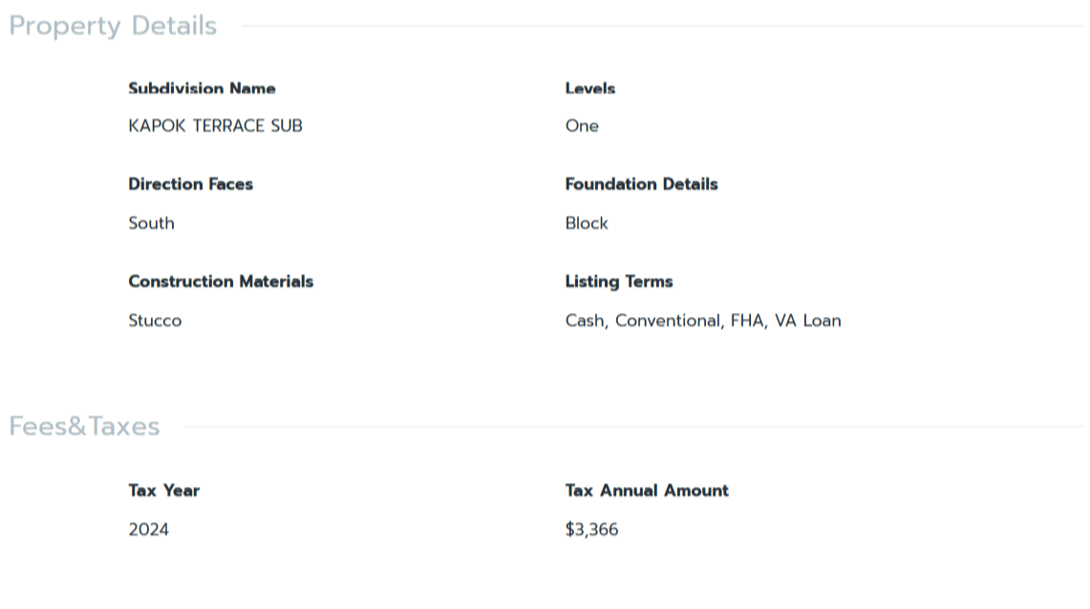Click the "South" direction value
Screen dimensions: 1090x609
tap(151, 223)
